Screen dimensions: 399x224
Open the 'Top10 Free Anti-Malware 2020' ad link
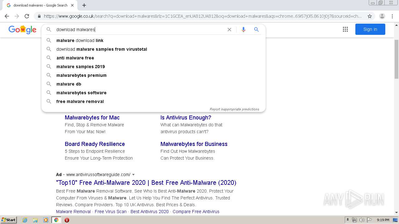point(146,183)
